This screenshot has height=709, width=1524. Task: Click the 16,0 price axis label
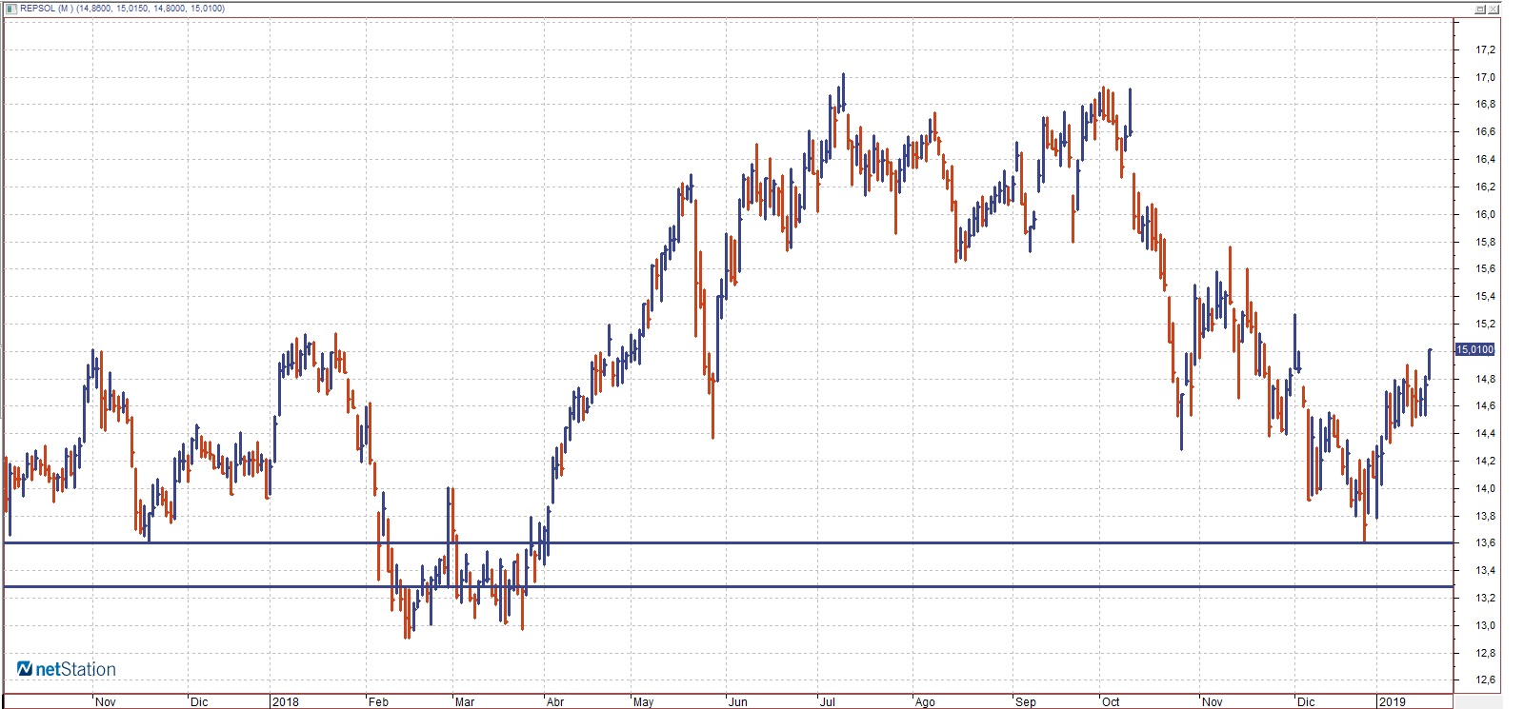[1485, 214]
